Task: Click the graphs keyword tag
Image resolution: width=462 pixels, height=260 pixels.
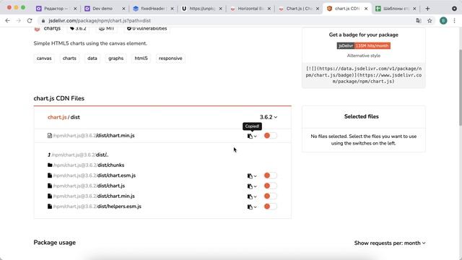Action: click(115, 58)
